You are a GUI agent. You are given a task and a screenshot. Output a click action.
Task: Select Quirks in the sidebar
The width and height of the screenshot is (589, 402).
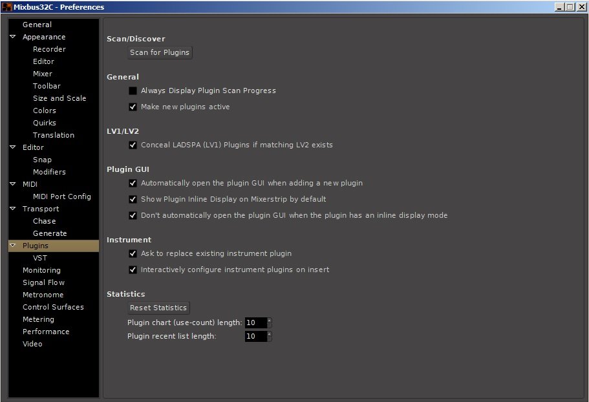(45, 123)
